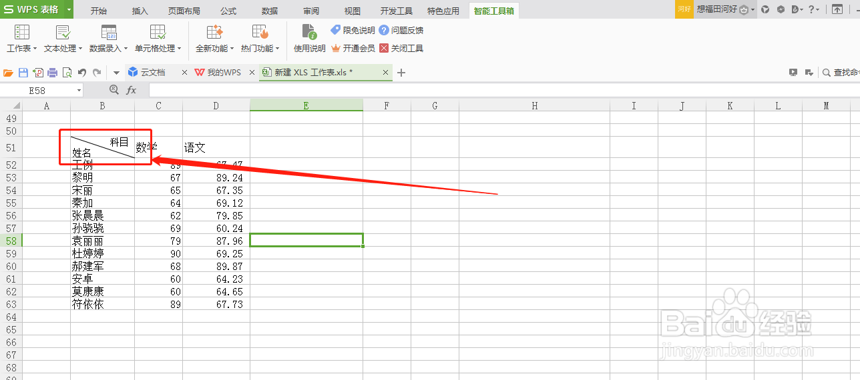Open the 单元格处理 dropdown
The width and height of the screenshot is (860, 380).
(x=158, y=48)
